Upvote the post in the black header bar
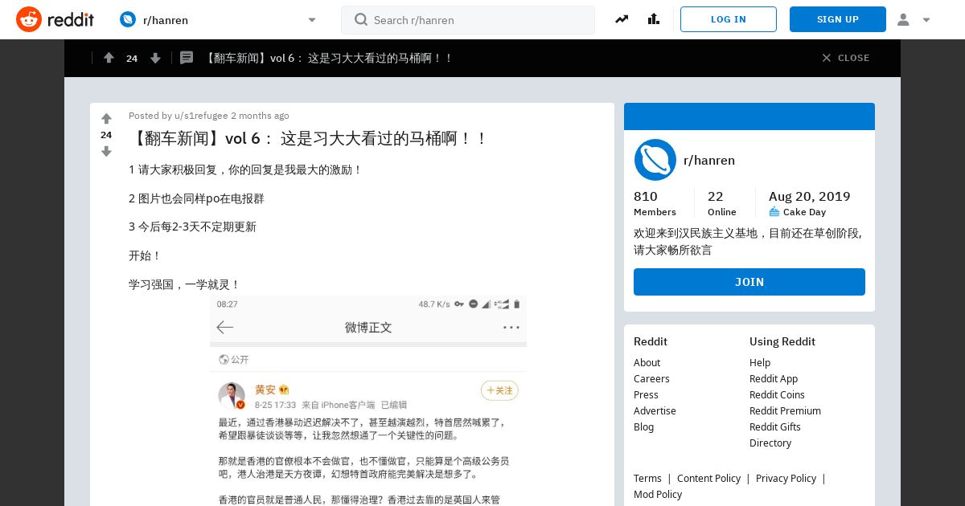 click(109, 58)
